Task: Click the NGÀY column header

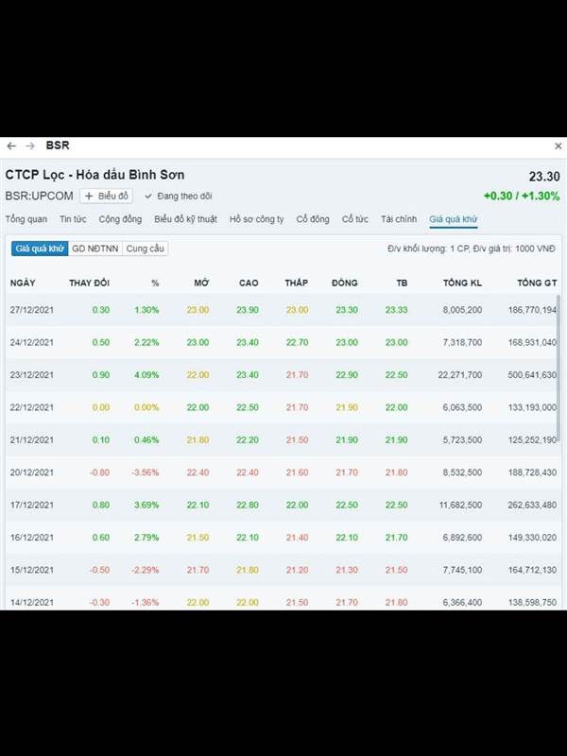Action: [23, 283]
